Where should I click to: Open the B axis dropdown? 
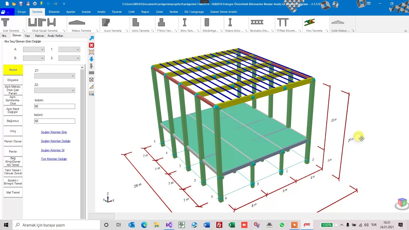coord(34,58)
